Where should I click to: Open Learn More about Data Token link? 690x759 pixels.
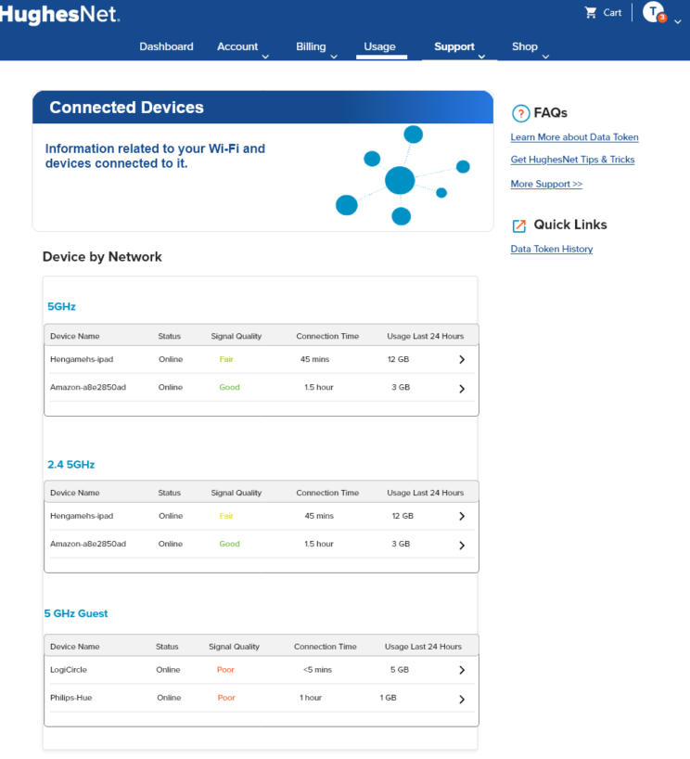[x=574, y=137]
